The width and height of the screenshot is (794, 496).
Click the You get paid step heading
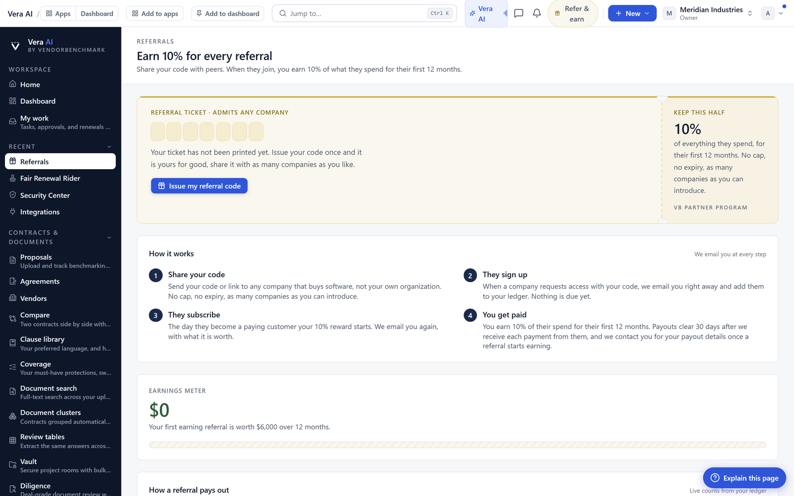[x=505, y=314]
